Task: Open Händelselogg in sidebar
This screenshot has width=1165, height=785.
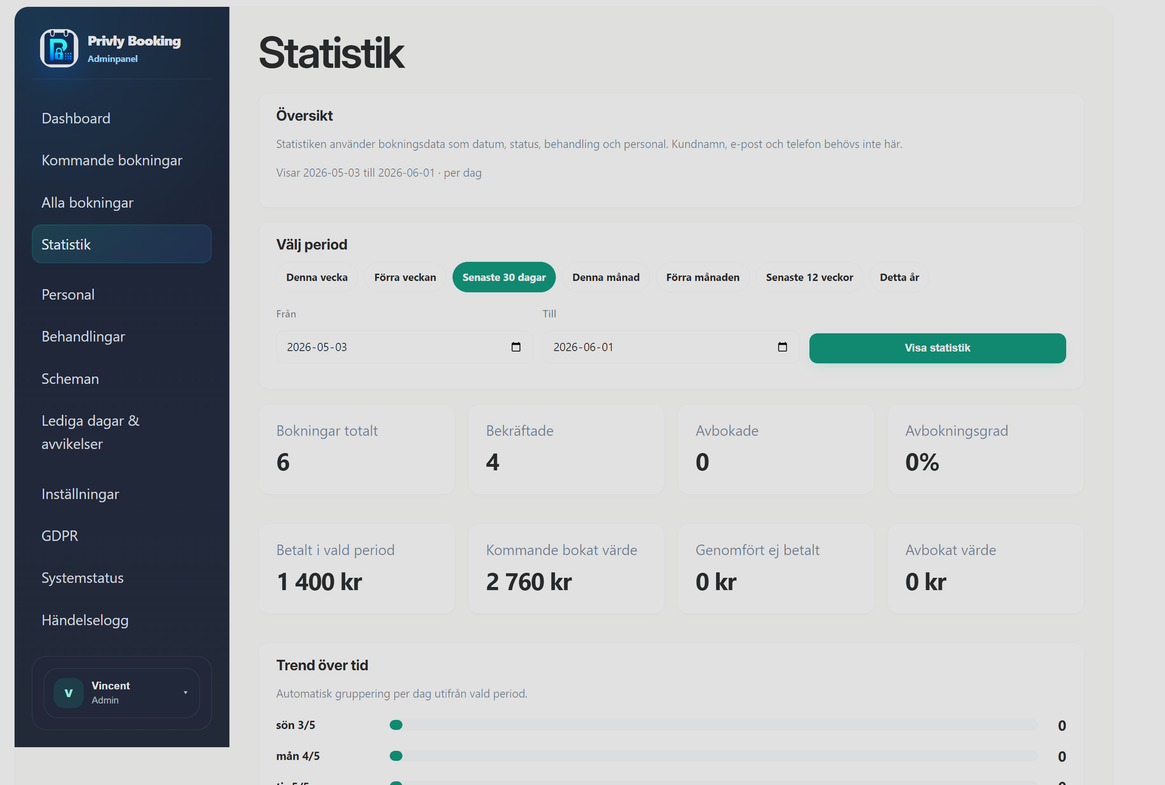Action: 122,620
